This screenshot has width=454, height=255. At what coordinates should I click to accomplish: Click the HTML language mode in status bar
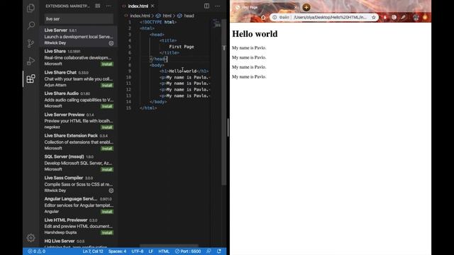pos(164,251)
